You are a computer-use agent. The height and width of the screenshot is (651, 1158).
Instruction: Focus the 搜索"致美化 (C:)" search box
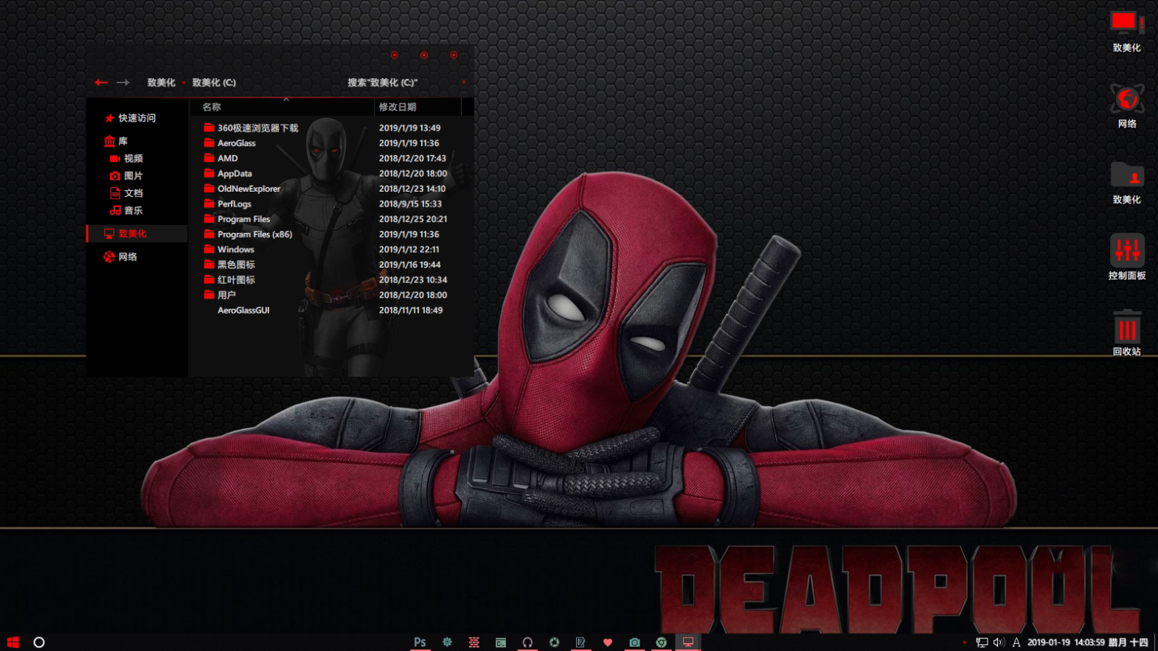[383, 83]
